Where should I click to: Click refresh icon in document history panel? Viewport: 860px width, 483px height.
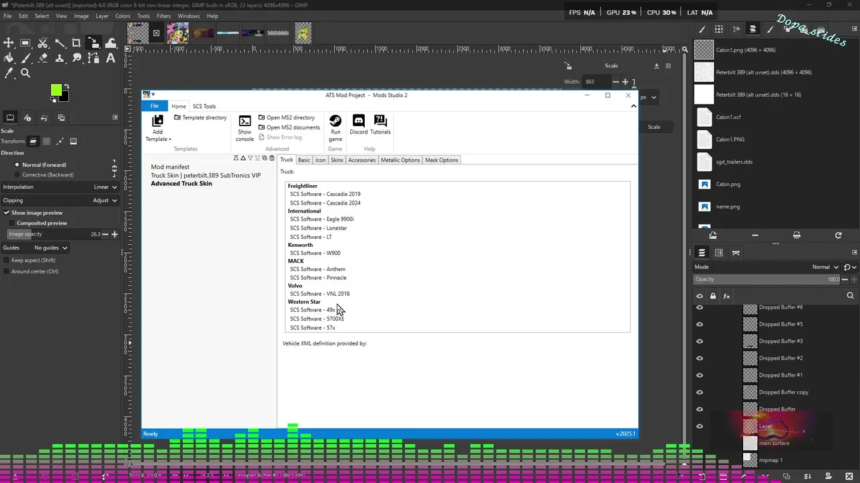pyautogui.click(x=838, y=235)
